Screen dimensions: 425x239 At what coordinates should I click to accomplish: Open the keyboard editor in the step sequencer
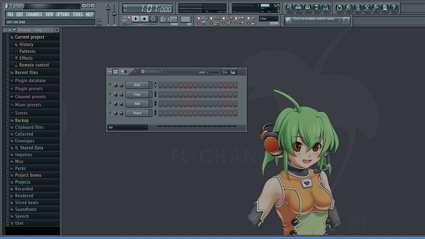[x=233, y=71]
